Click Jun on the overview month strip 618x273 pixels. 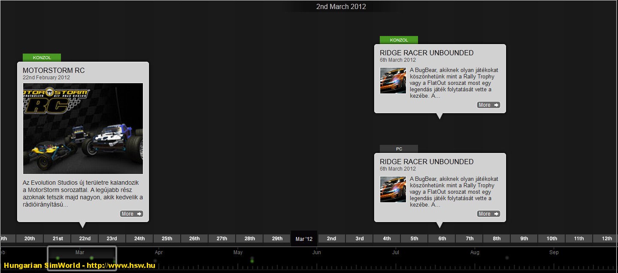(317, 252)
